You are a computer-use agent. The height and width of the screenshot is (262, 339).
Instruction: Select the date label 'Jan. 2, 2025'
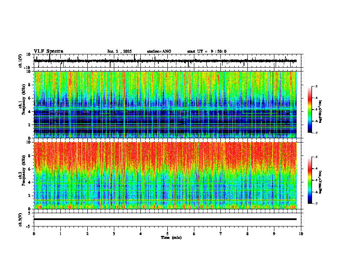pyautogui.click(x=119, y=51)
